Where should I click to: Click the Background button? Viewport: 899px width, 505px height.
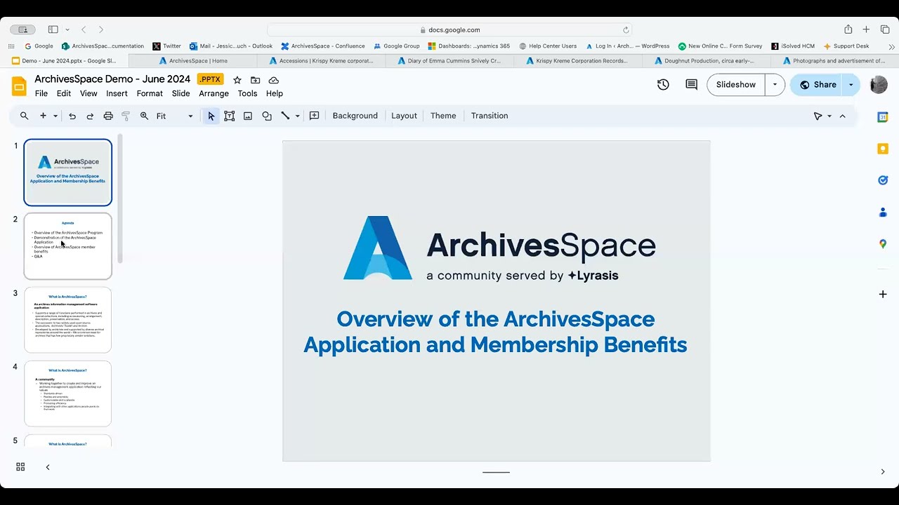[x=355, y=116]
